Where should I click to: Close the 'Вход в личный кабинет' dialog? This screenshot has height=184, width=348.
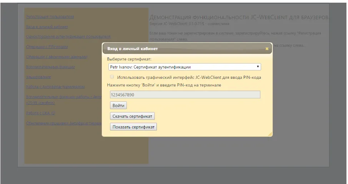[x=267, y=49]
